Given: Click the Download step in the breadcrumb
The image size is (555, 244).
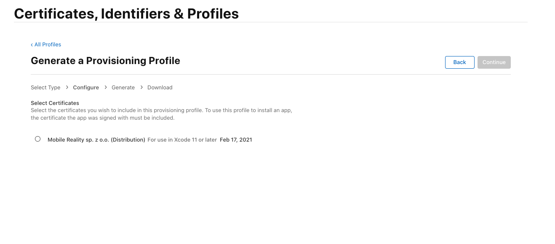Looking at the screenshot, I should pos(160,88).
